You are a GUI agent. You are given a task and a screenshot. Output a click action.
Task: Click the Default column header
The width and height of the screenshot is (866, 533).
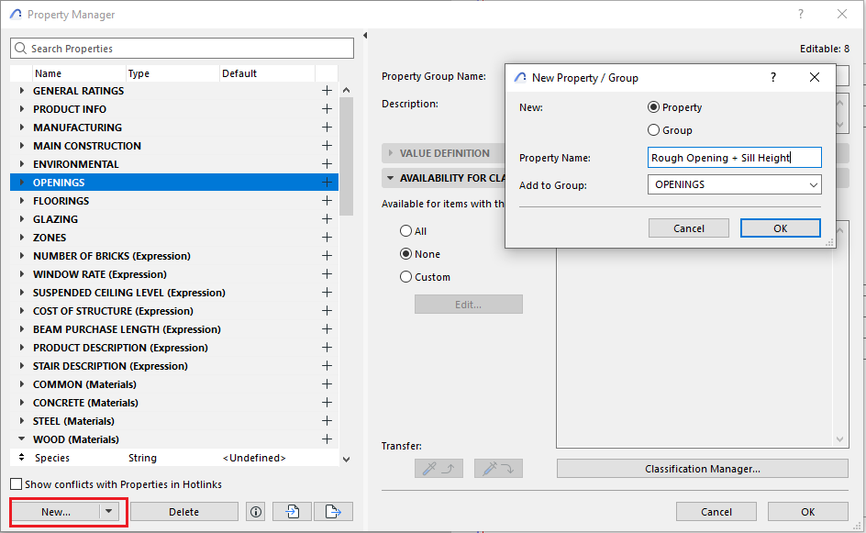[267, 73]
